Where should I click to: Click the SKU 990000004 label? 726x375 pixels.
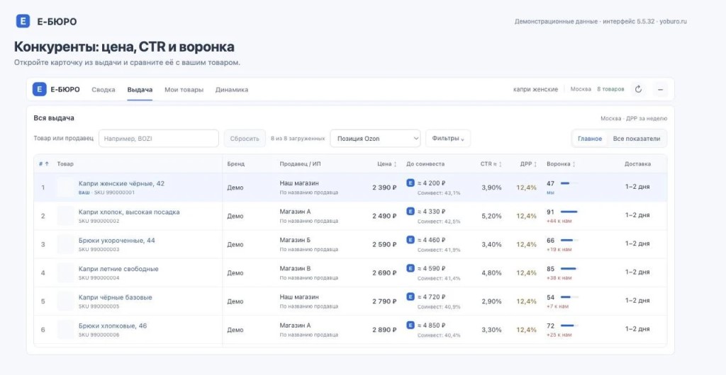[99, 278]
